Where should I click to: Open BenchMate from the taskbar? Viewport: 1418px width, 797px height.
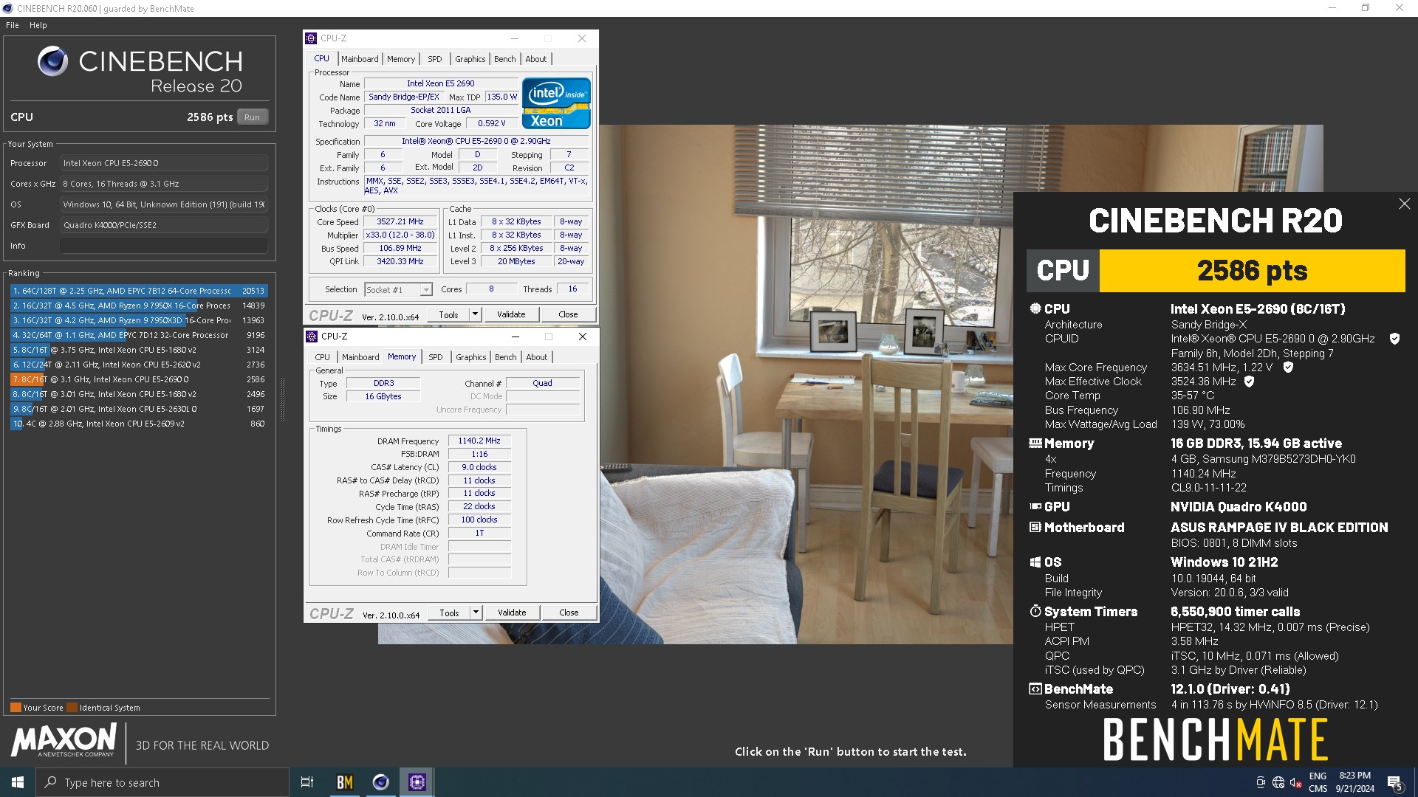point(344,782)
